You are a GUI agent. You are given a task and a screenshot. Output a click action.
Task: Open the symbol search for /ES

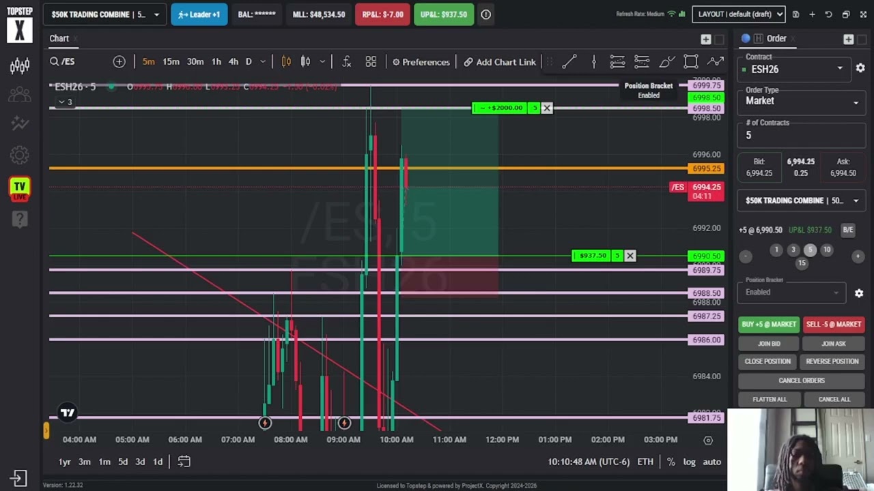62,62
